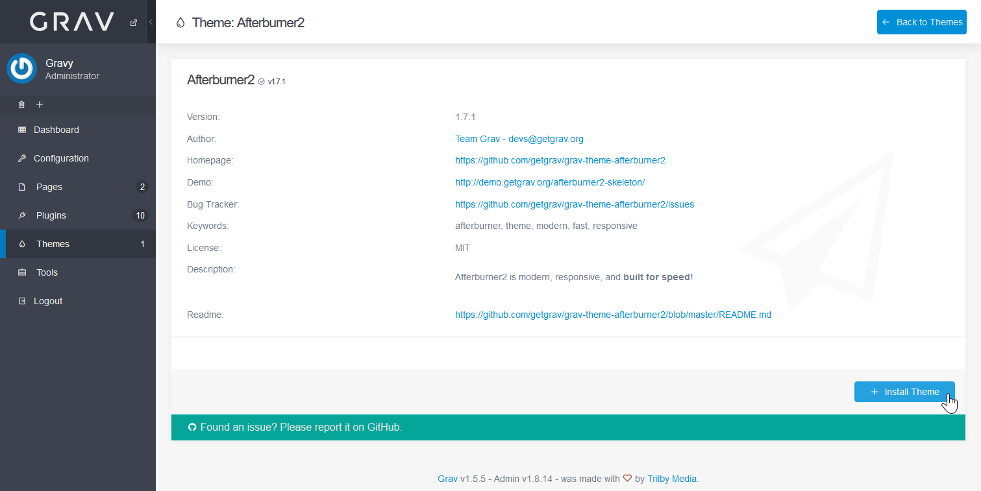Click the 'Readme:' label
This screenshot has width=981, height=491.
(205, 315)
